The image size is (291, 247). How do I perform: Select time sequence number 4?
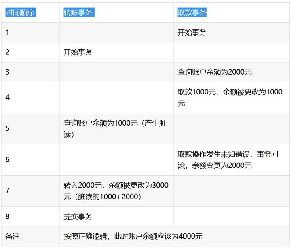[8, 97]
